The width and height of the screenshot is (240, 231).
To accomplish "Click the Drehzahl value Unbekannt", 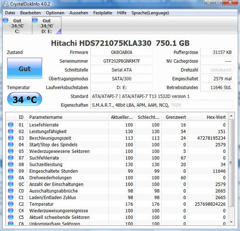I will (217, 70).
